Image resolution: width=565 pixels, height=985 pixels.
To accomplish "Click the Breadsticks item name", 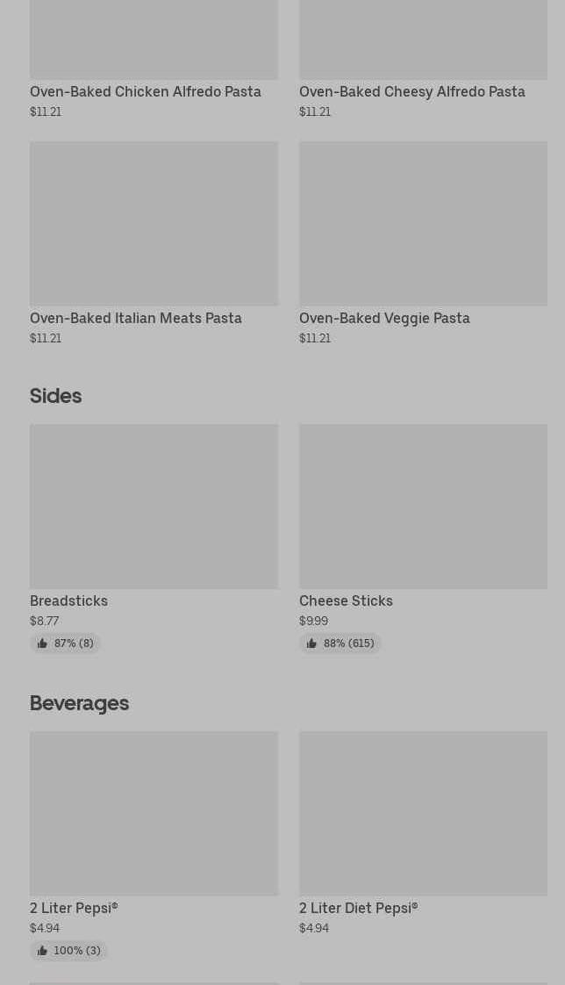I will coord(68,600).
